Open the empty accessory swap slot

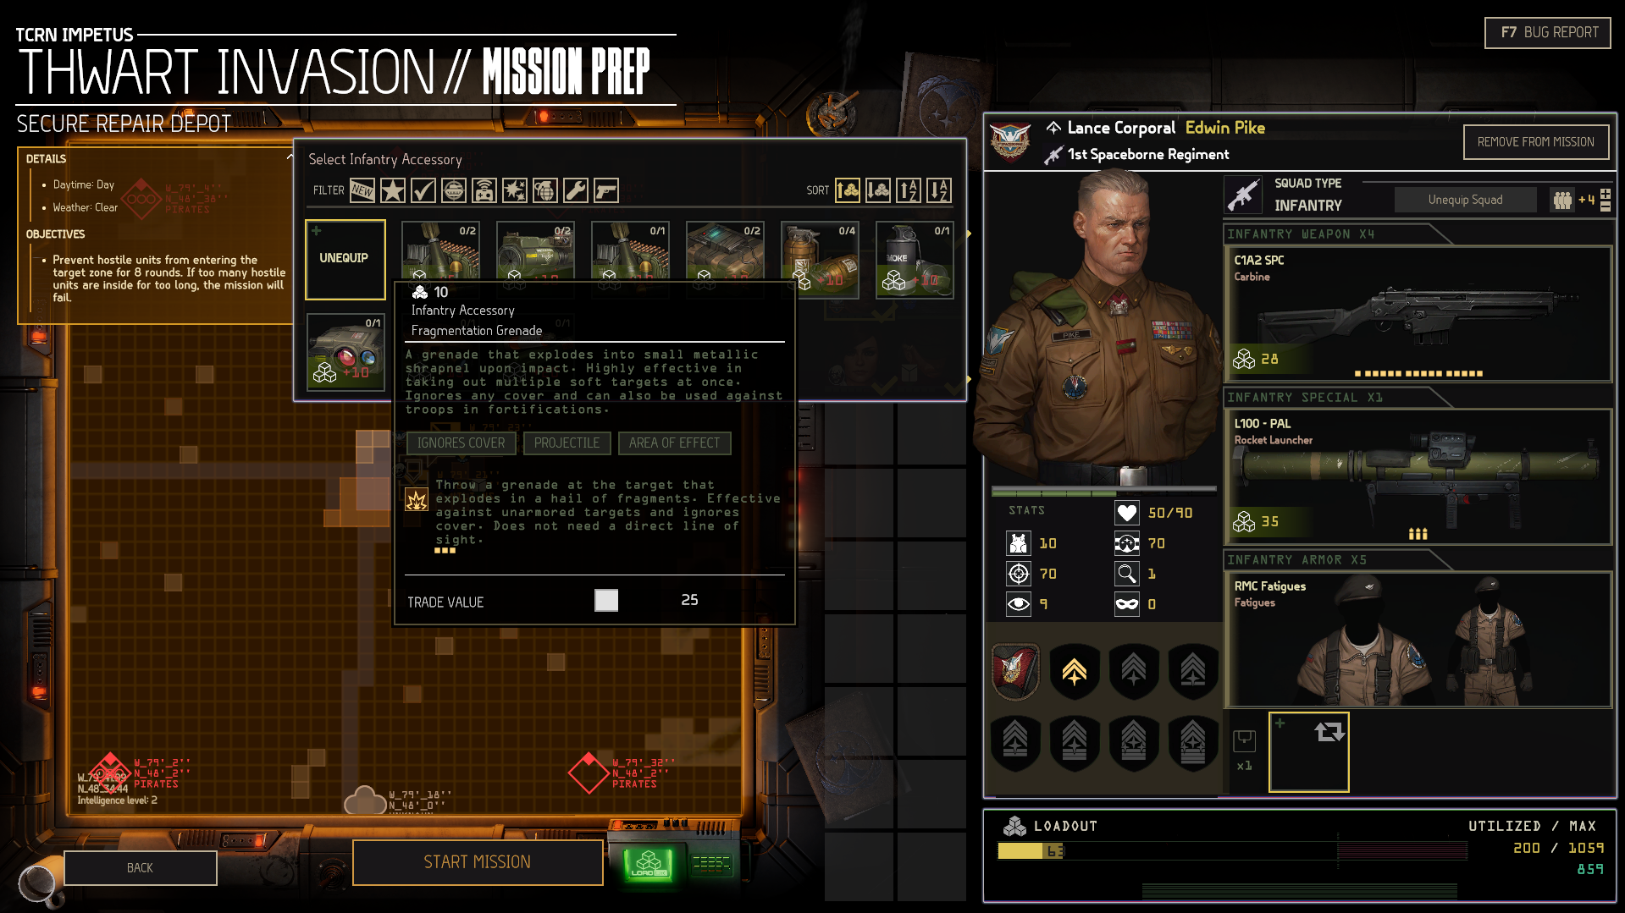tap(1308, 751)
